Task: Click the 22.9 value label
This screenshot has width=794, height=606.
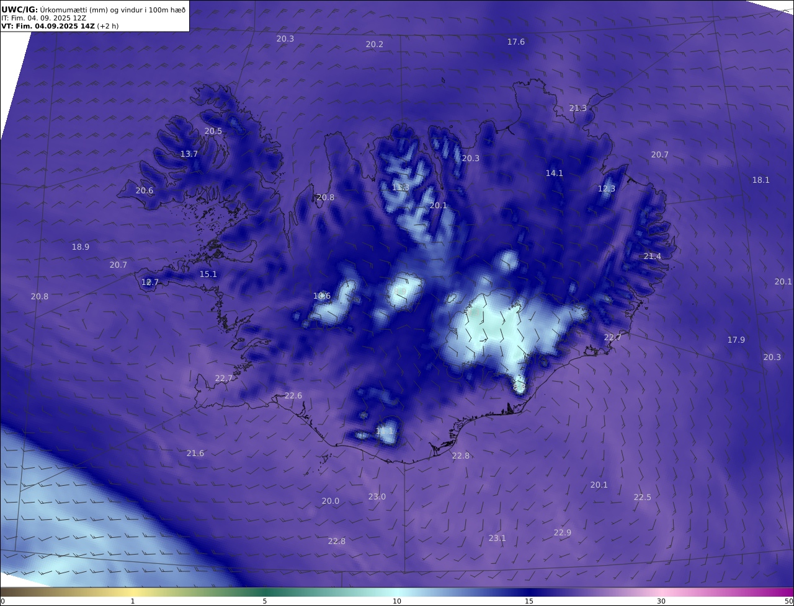Action: (x=562, y=533)
